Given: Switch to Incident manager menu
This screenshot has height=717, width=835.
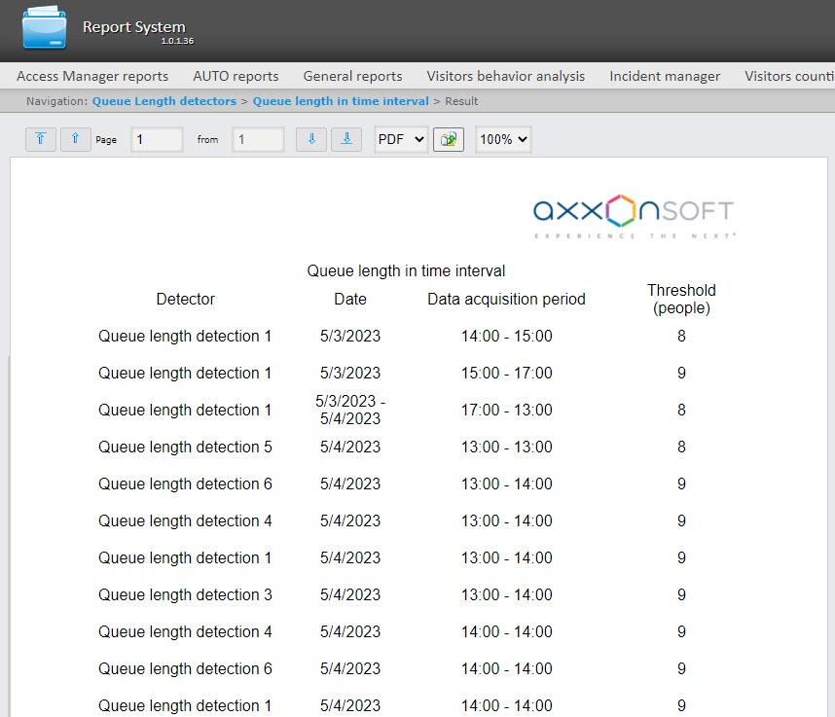Looking at the screenshot, I should click(x=665, y=76).
